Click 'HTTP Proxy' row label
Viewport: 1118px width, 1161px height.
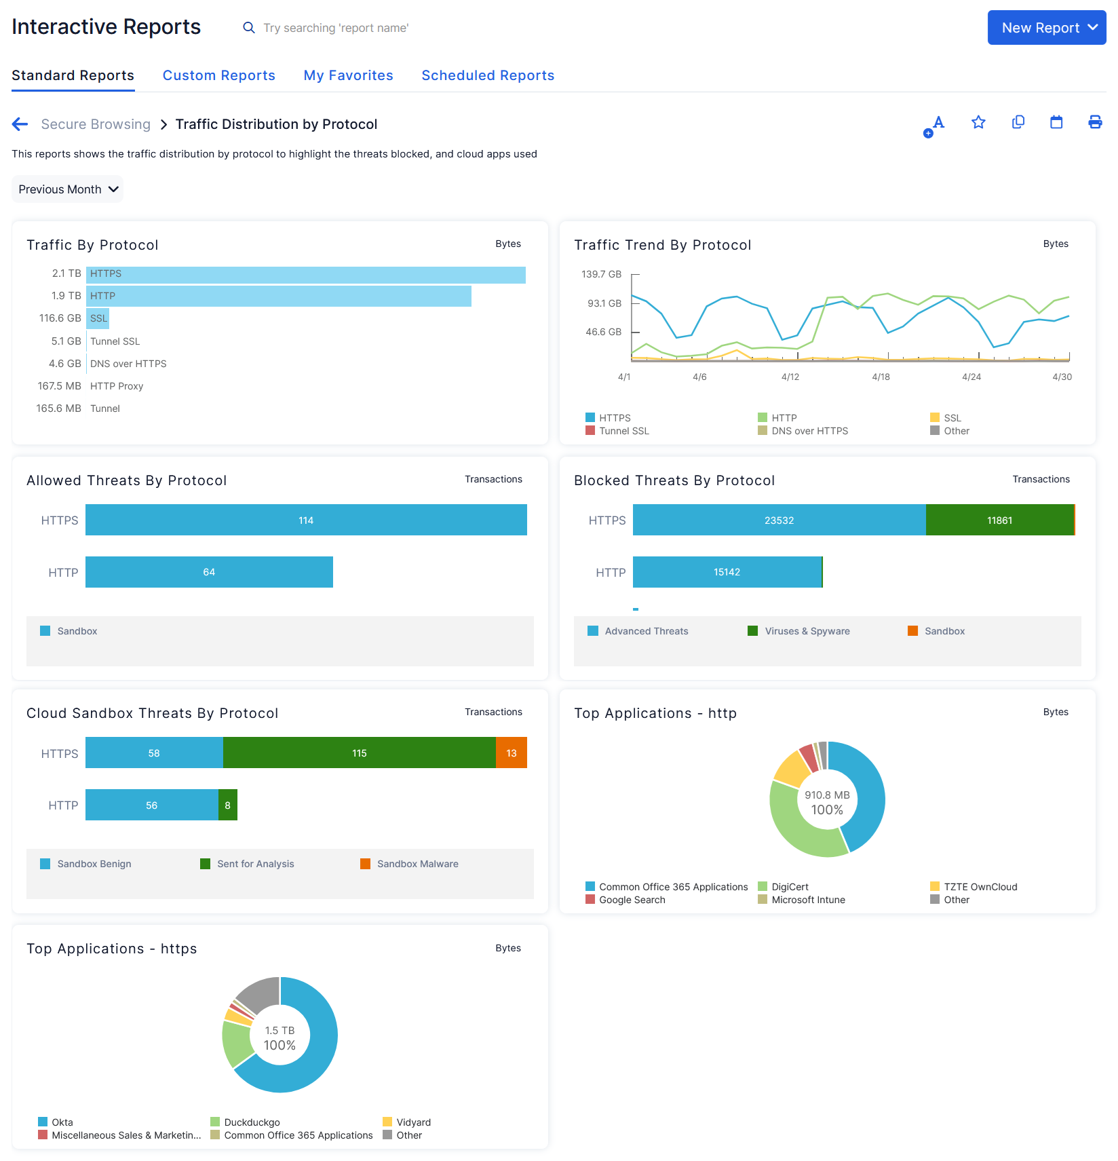117,386
